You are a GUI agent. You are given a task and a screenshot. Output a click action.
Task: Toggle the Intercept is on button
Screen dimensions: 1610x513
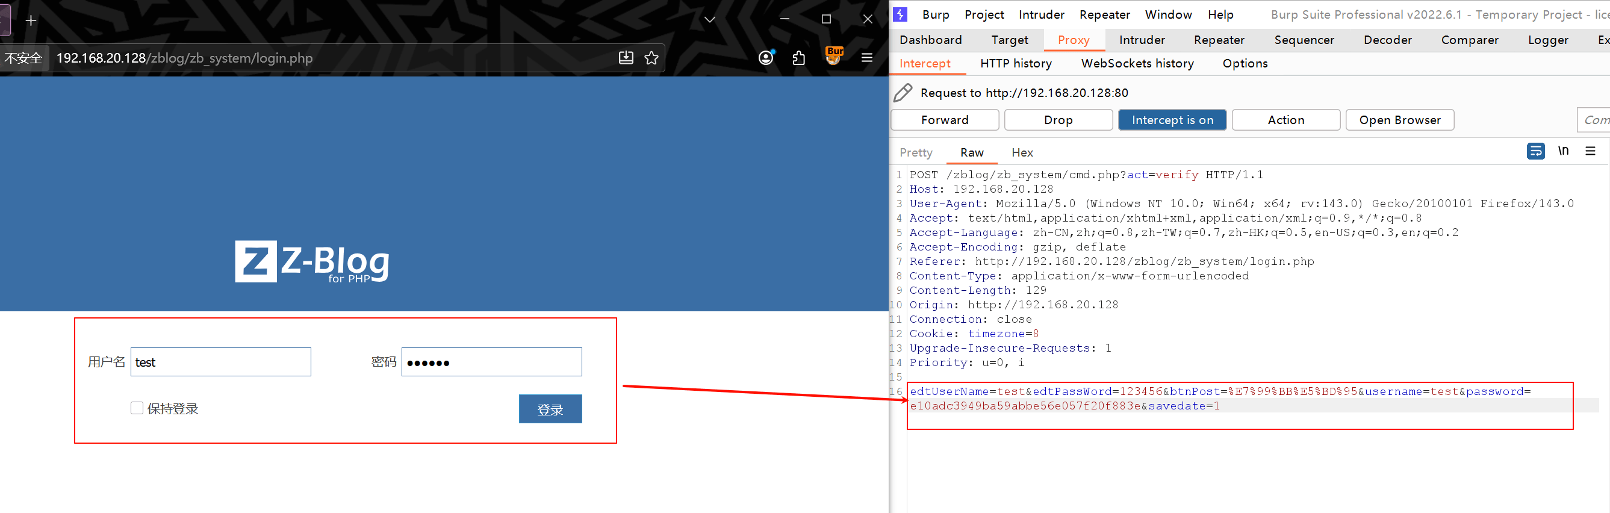point(1172,120)
